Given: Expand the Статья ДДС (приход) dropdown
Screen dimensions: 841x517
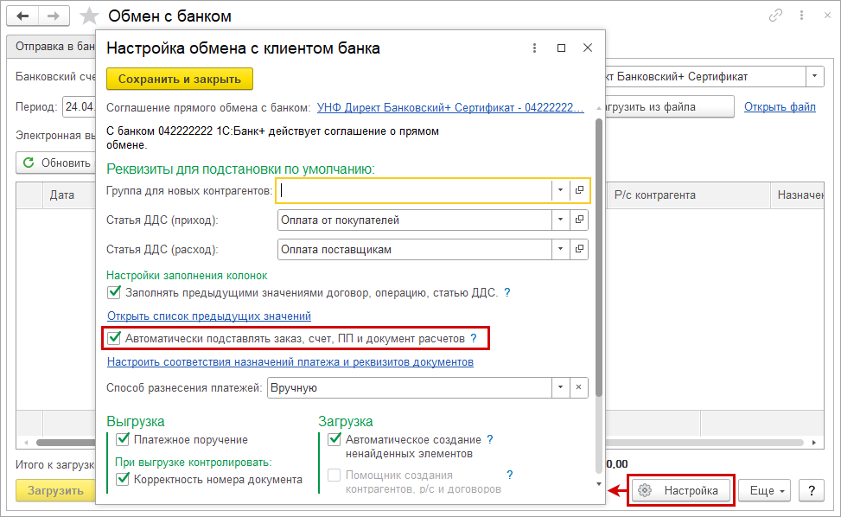Looking at the screenshot, I should coord(560,220).
